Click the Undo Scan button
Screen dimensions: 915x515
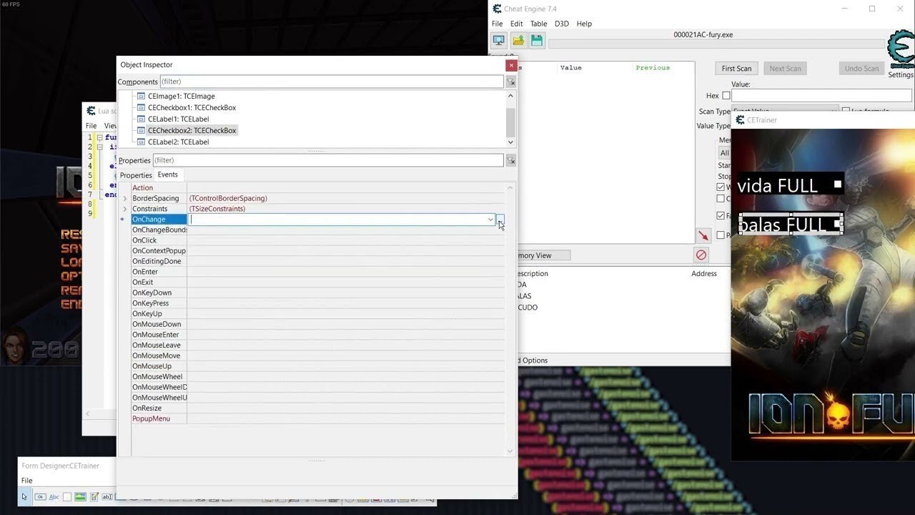point(861,69)
